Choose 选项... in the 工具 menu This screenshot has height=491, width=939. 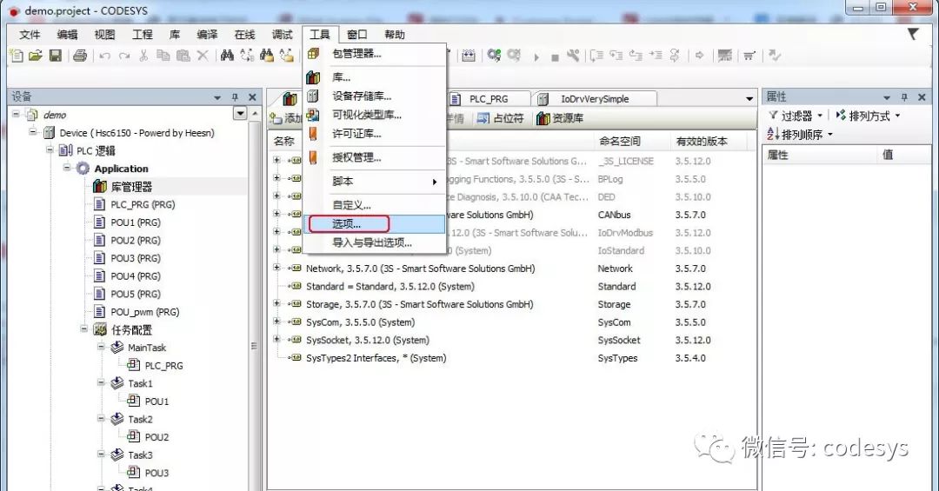pos(374,224)
